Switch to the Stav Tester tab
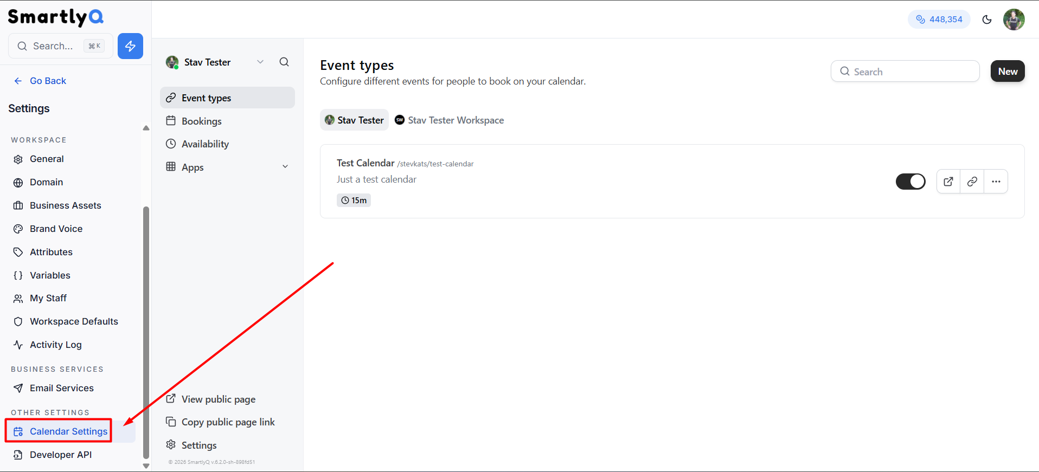1039x472 pixels. [x=354, y=120]
